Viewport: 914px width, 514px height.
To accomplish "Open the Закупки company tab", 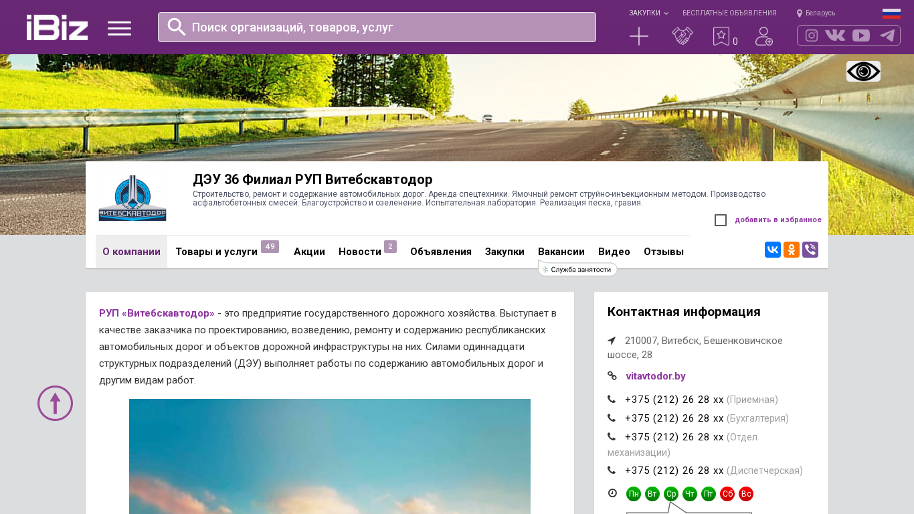I will (x=505, y=252).
